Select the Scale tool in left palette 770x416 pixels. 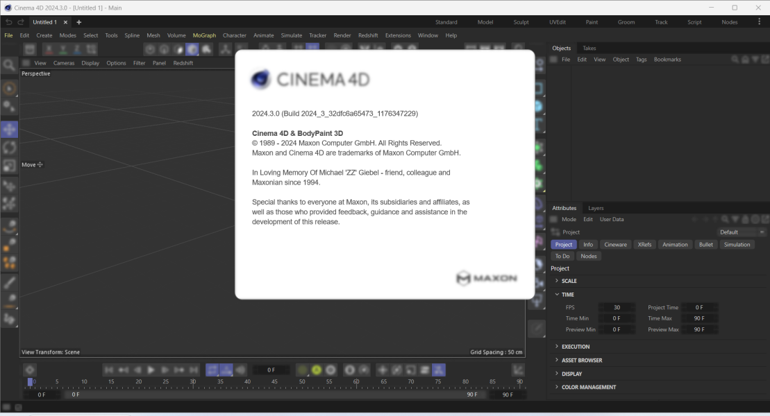[x=9, y=166]
